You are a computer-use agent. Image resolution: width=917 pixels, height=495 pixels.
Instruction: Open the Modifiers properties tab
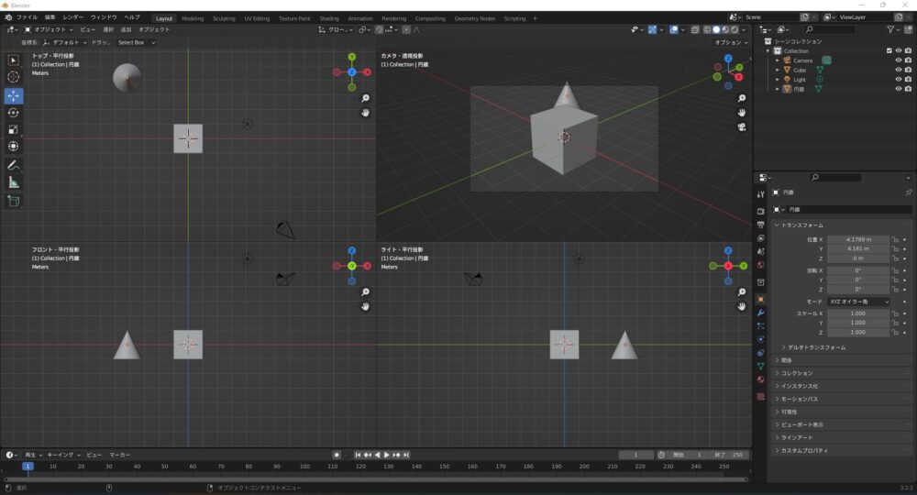[x=760, y=313]
